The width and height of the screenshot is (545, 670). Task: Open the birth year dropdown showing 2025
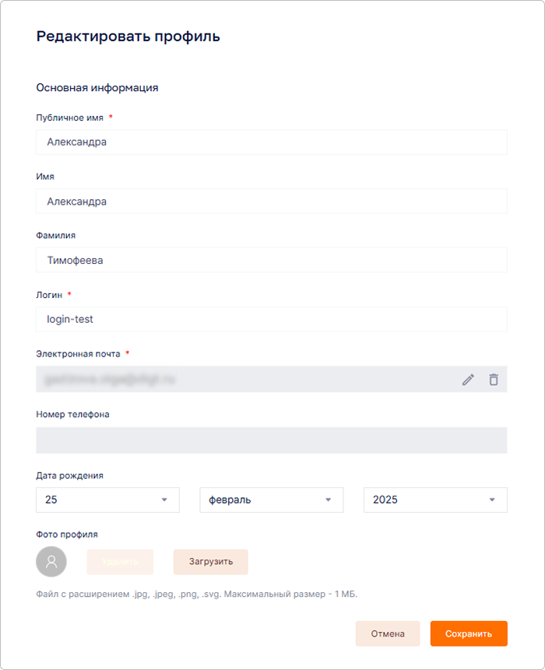[435, 500]
